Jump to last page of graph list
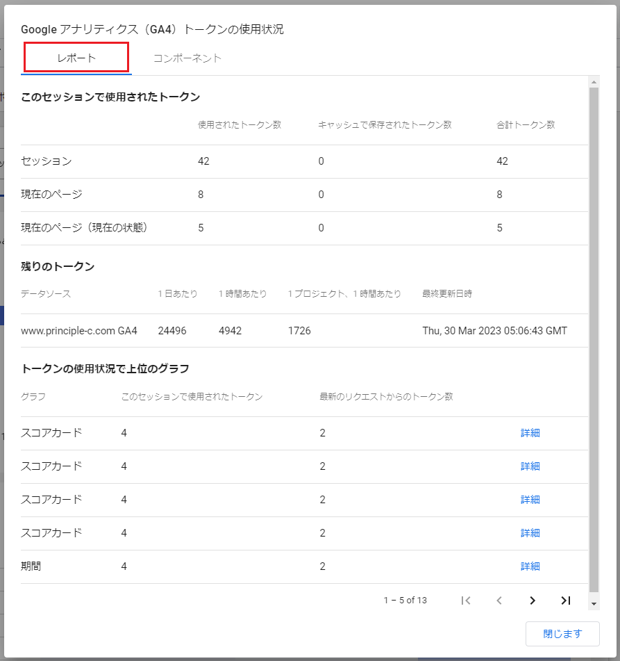Image resolution: width=620 pixels, height=661 pixels. point(566,601)
